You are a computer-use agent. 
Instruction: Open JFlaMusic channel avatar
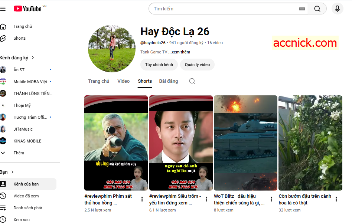tap(3, 129)
